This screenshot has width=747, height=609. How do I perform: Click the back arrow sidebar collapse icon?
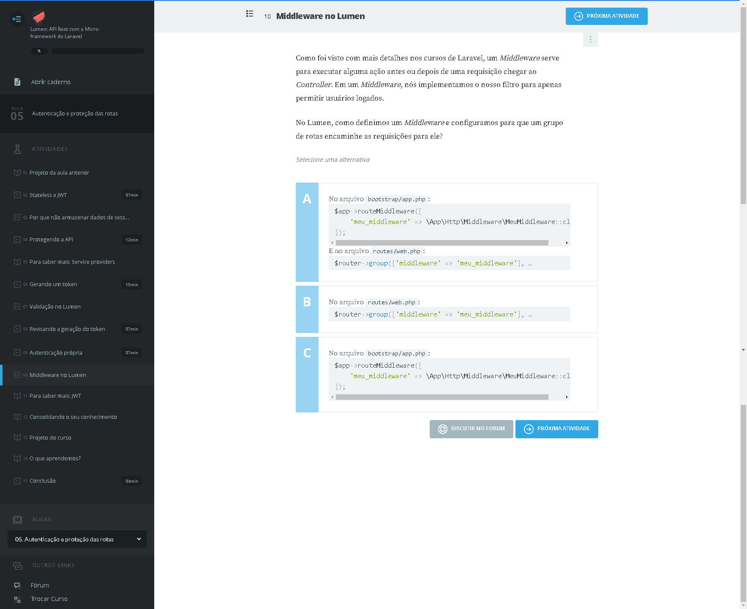pyautogui.click(x=16, y=19)
